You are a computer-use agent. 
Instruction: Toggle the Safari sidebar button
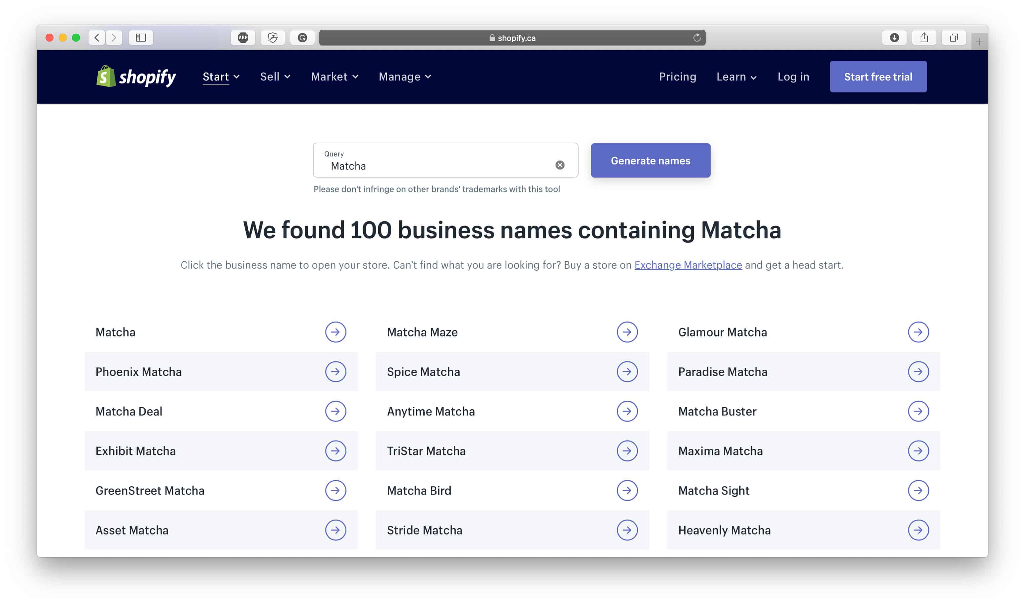pyautogui.click(x=141, y=38)
